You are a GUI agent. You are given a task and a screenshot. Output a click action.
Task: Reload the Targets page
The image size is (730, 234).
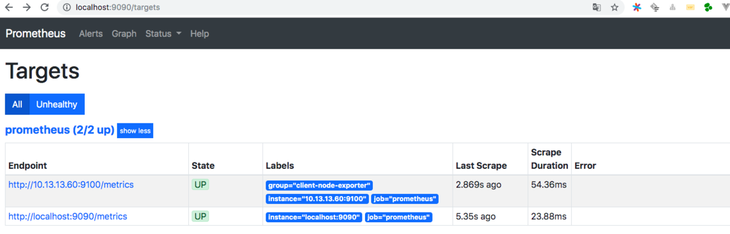45,8
